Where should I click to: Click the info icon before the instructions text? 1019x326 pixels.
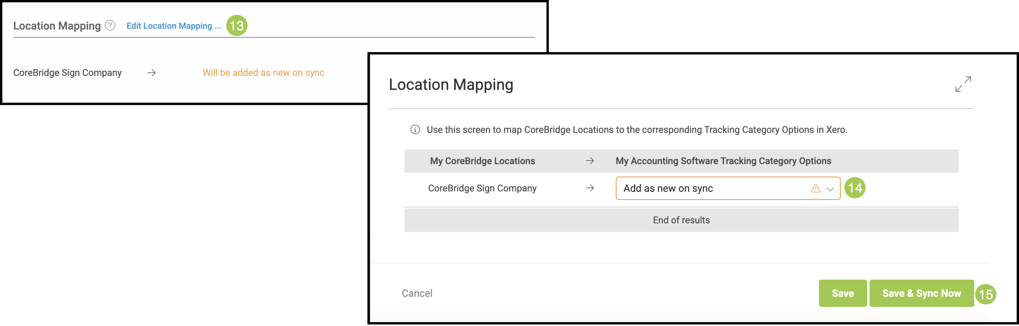415,130
